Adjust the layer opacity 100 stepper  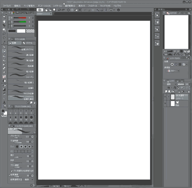pos(189,84)
